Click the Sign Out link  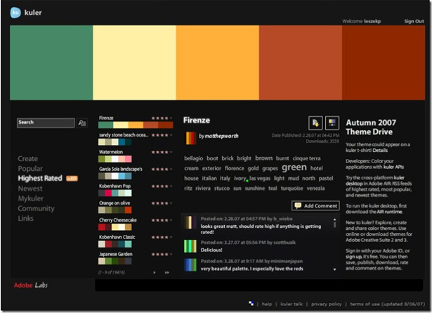[414, 21]
